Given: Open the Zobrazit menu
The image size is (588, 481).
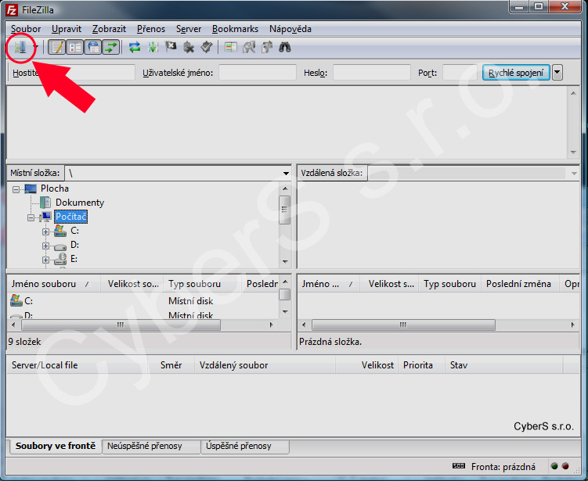Looking at the screenshot, I should pos(109,29).
